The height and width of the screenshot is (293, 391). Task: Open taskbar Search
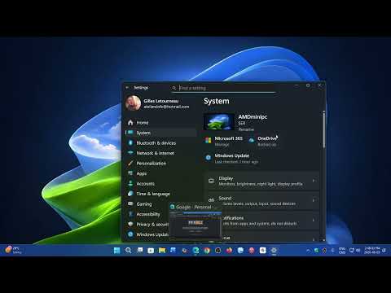(128, 250)
